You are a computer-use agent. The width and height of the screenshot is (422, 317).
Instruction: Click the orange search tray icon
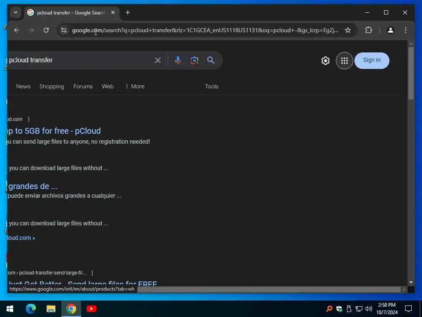329,309
